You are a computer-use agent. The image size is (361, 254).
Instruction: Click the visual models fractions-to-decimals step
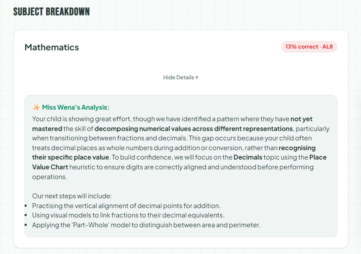point(128,215)
